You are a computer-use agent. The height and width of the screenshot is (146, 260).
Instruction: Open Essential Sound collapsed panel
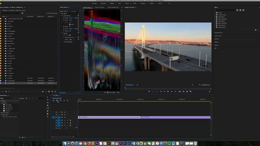click(x=219, y=33)
